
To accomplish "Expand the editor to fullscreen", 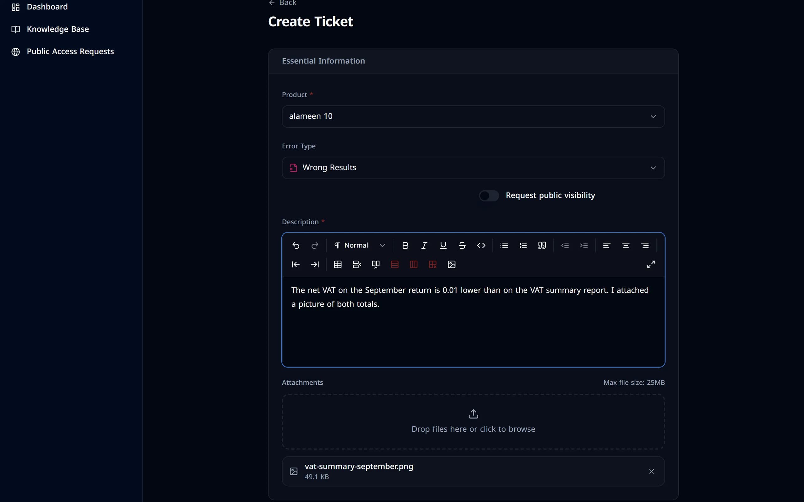I will (651, 264).
